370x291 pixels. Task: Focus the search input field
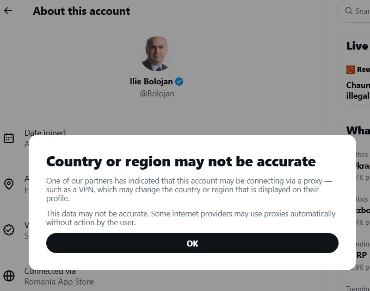coord(362,11)
